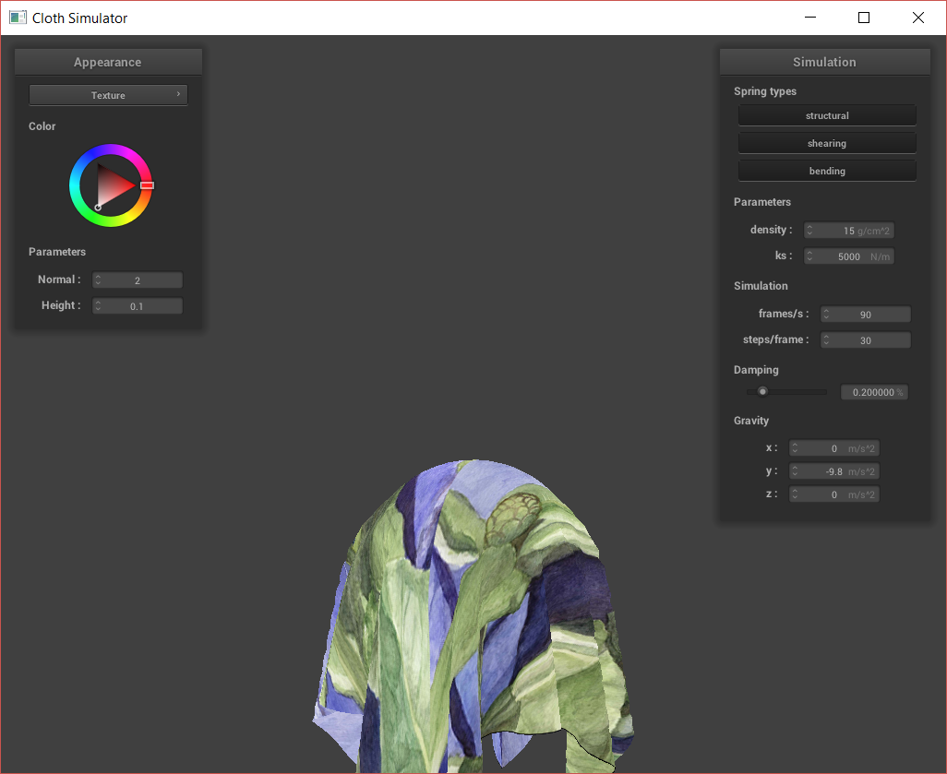Image resolution: width=947 pixels, height=774 pixels.
Task: Click the Gravity y stepper arrows
Action: click(795, 471)
